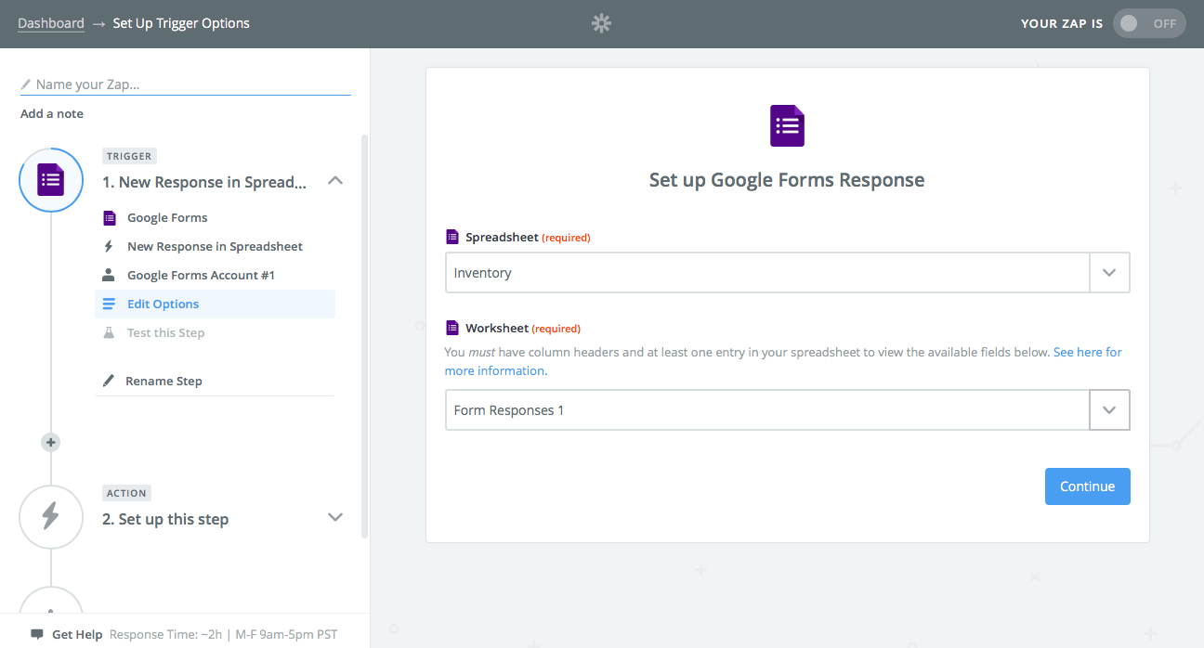Click the person icon beside Google Forms Account #1
The height and width of the screenshot is (648, 1204).
pos(109,275)
